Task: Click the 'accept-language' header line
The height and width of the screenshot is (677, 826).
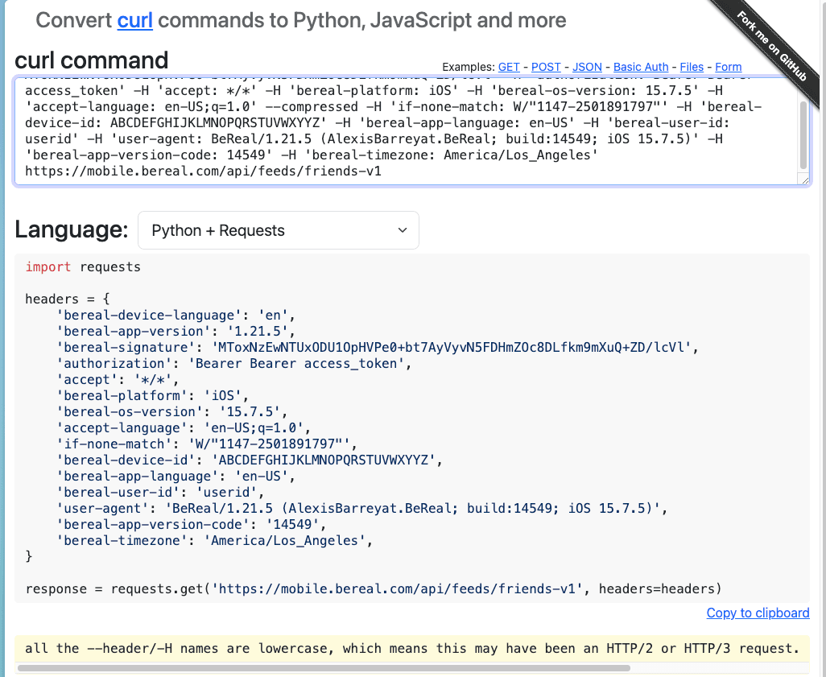Action: (184, 427)
